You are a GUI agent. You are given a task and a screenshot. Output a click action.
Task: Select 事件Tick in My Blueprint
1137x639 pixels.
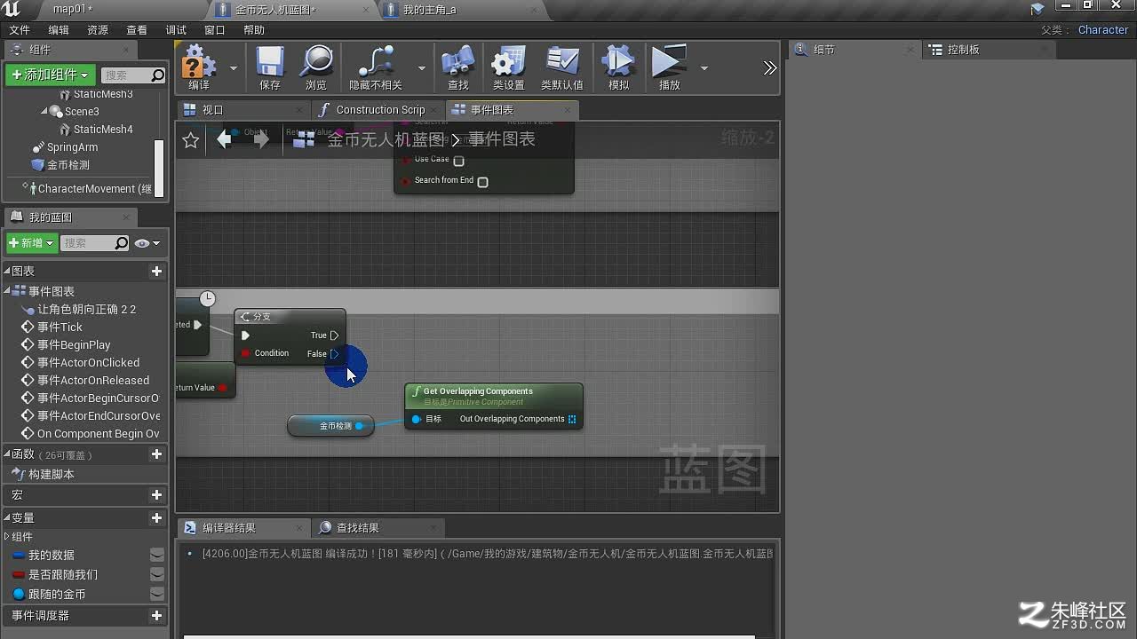coord(60,327)
